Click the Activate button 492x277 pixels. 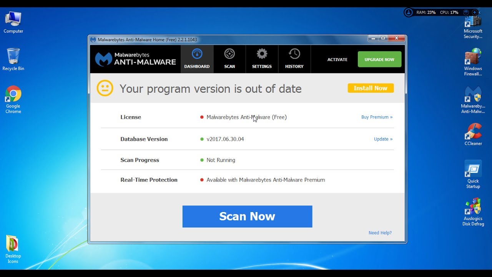[337, 60]
